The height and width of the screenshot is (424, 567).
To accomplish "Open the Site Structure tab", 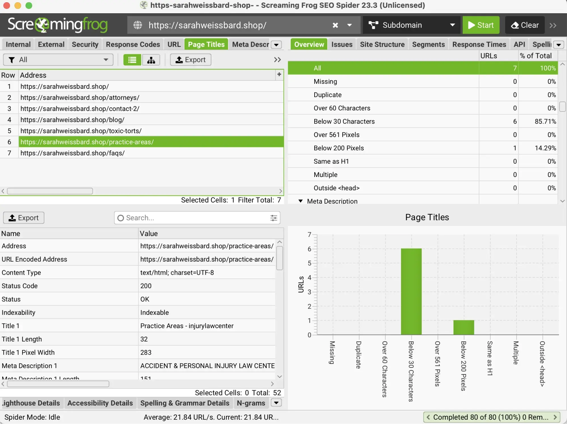I will tap(382, 45).
